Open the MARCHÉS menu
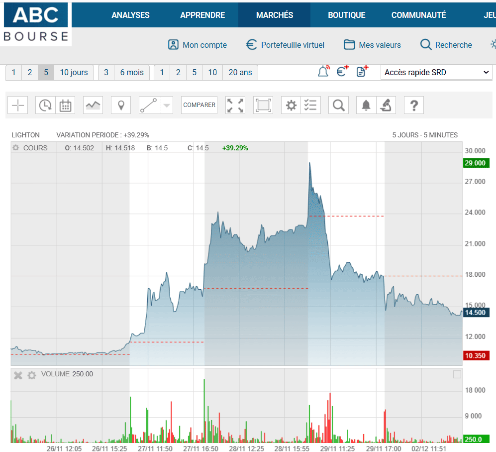 tap(274, 15)
